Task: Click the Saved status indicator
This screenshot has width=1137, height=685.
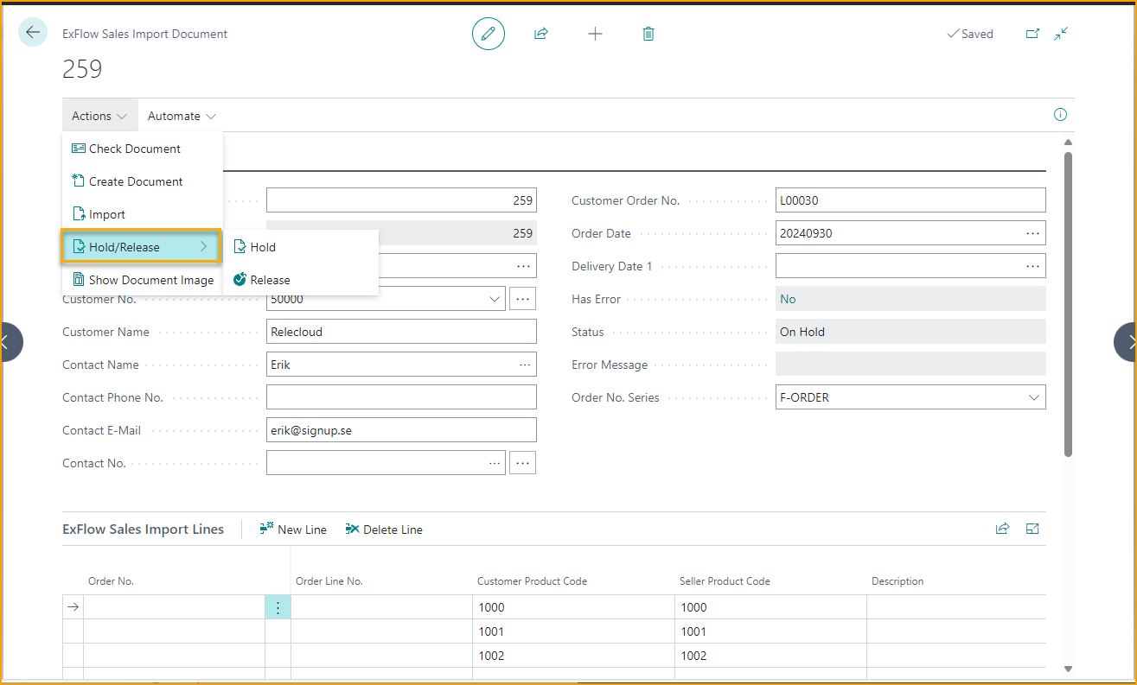Action: point(970,34)
